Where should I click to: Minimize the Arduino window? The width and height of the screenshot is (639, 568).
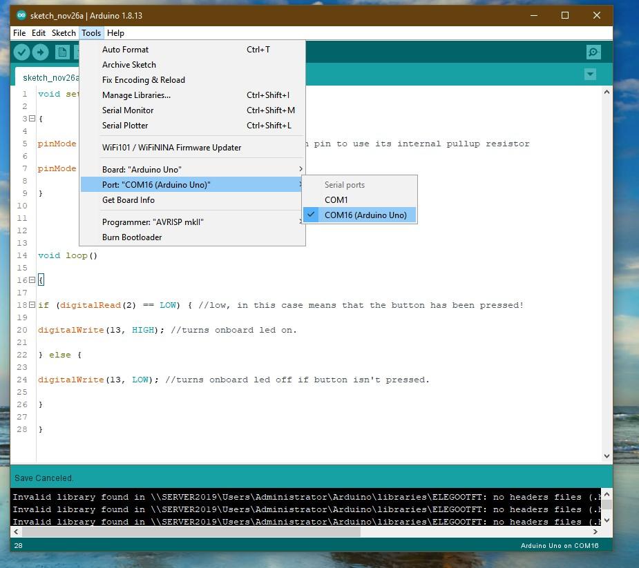click(534, 15)
